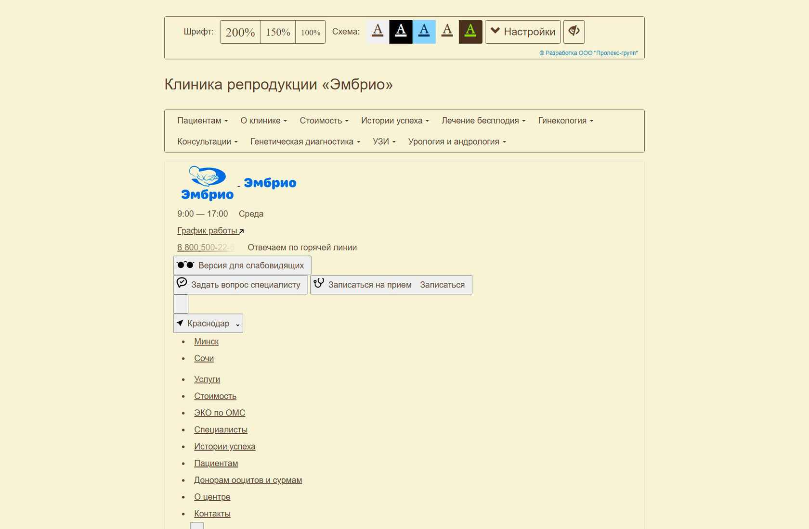Open the Стоимость list link
This screenshot has width=809, height=529.
(x=215, y=396)
